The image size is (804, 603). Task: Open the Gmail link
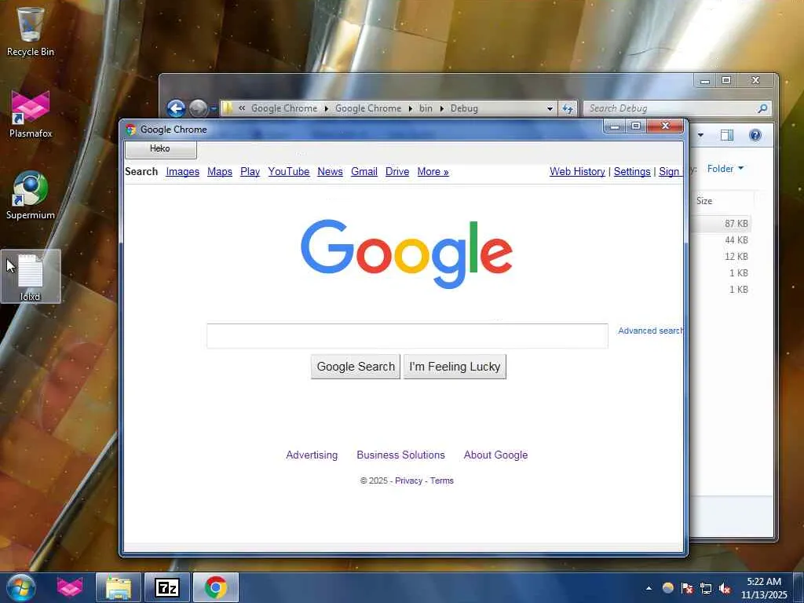(364, 172)
